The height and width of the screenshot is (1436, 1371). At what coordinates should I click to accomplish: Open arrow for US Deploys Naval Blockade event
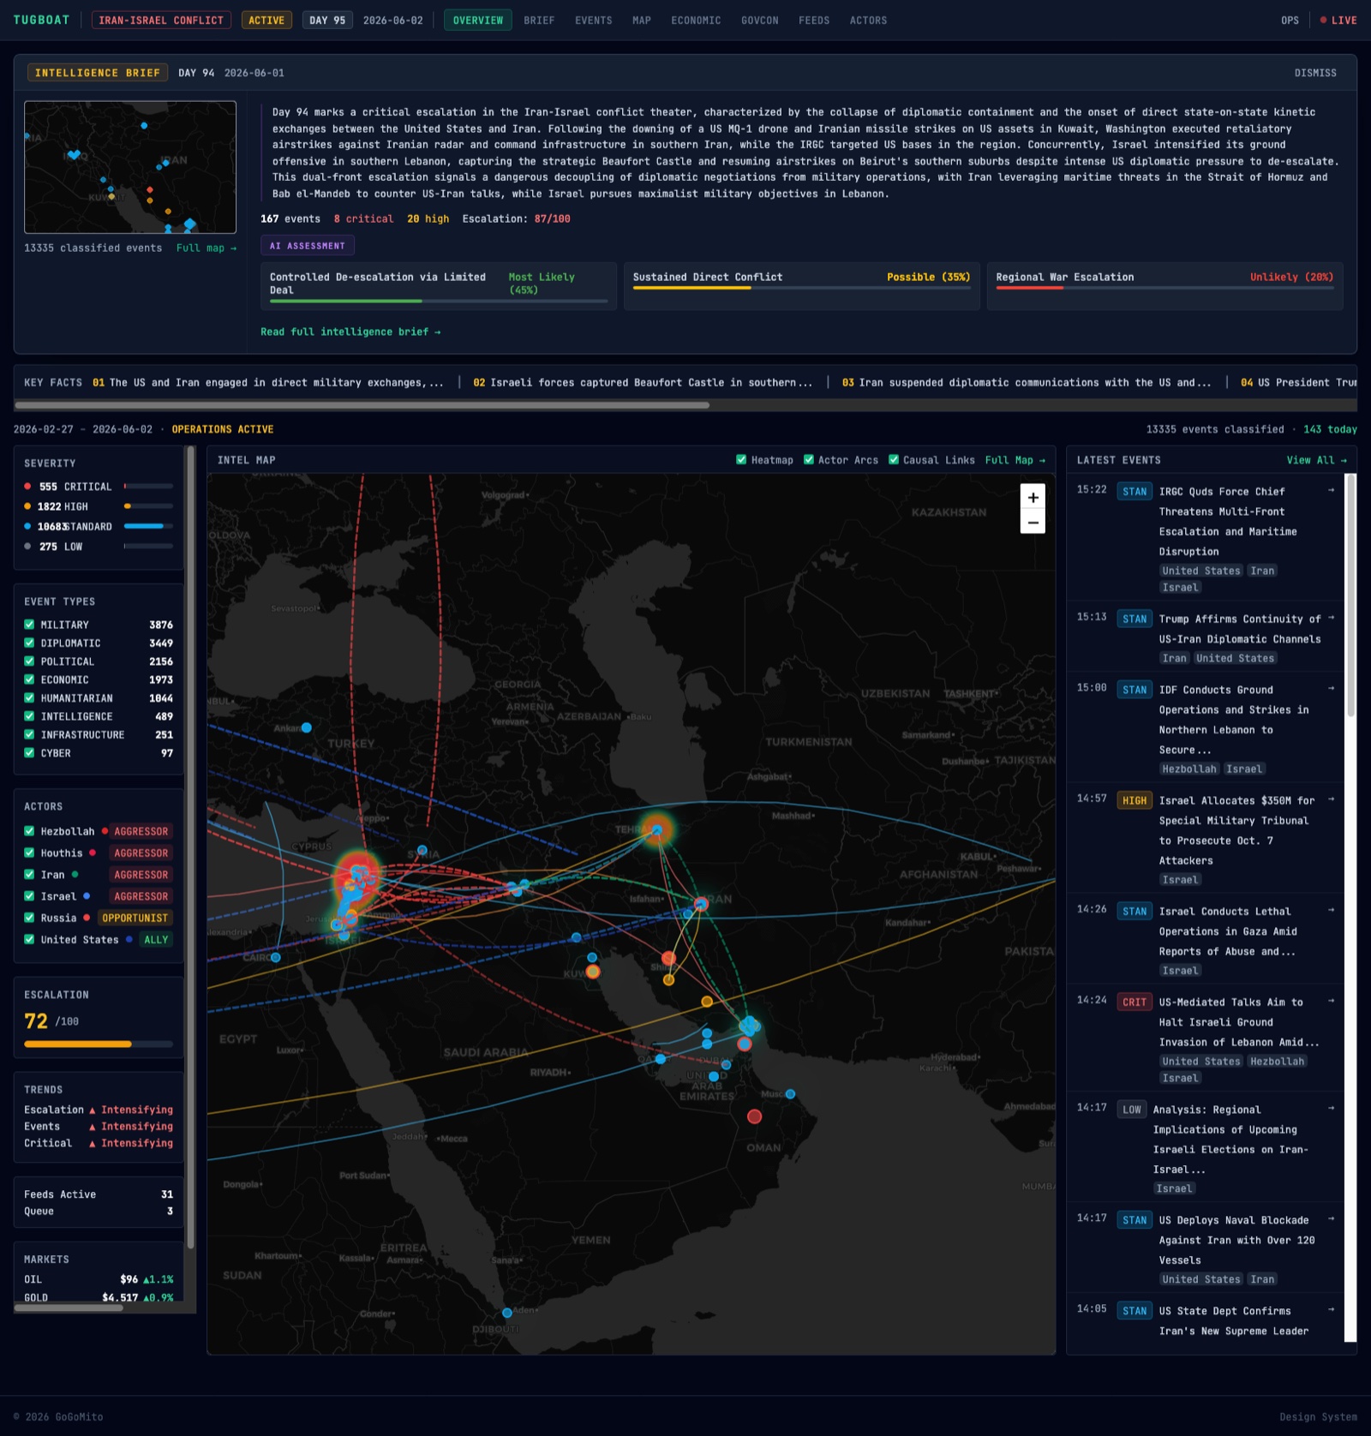click(1332, 1219)
